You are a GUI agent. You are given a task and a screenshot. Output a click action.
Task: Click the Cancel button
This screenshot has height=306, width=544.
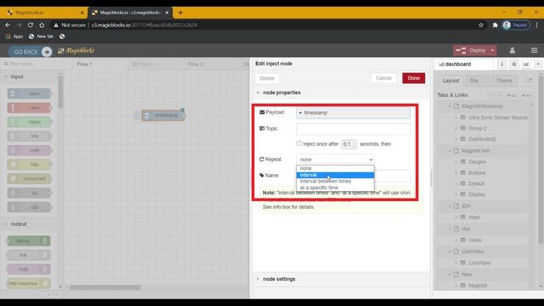(x=384, y=78)
